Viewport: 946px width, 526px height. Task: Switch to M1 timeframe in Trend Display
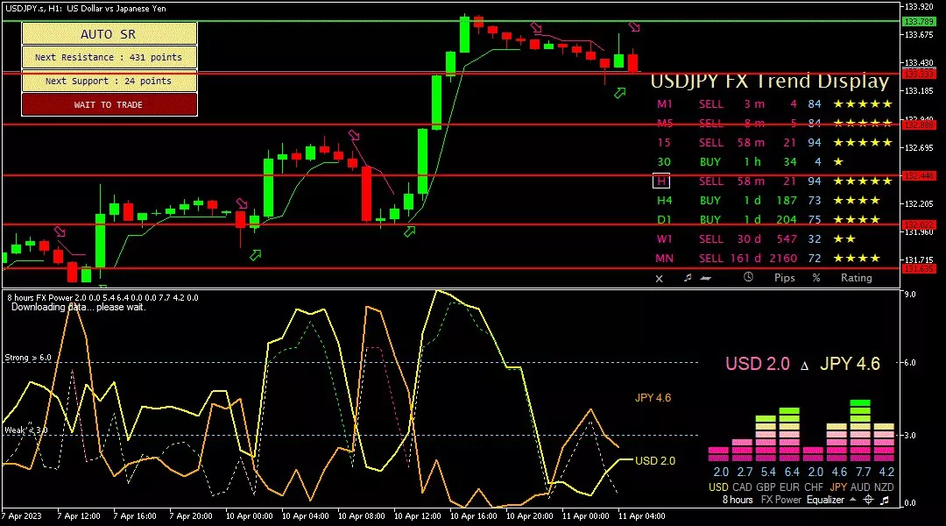[664, 103]
